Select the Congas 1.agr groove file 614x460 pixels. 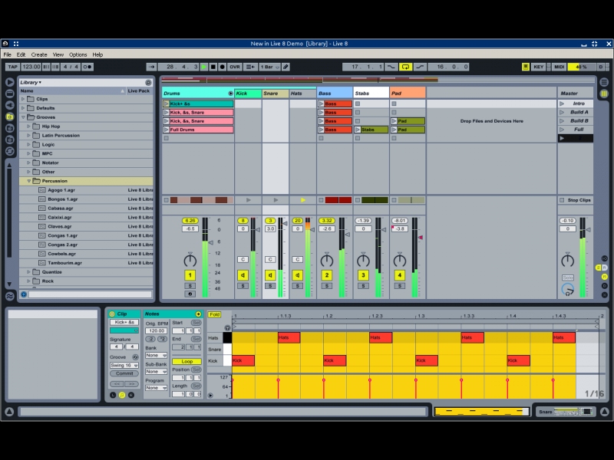[x=61, y=235]
